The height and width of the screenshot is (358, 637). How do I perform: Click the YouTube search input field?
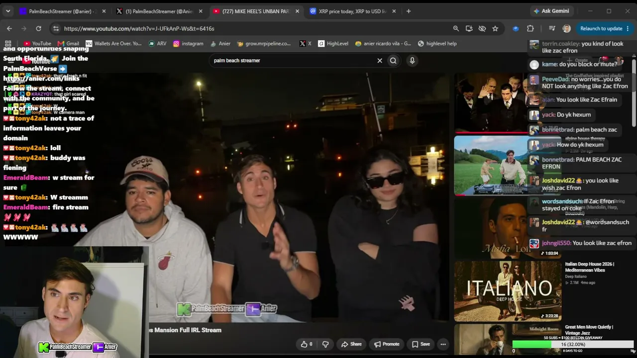(x=294, y=61)
